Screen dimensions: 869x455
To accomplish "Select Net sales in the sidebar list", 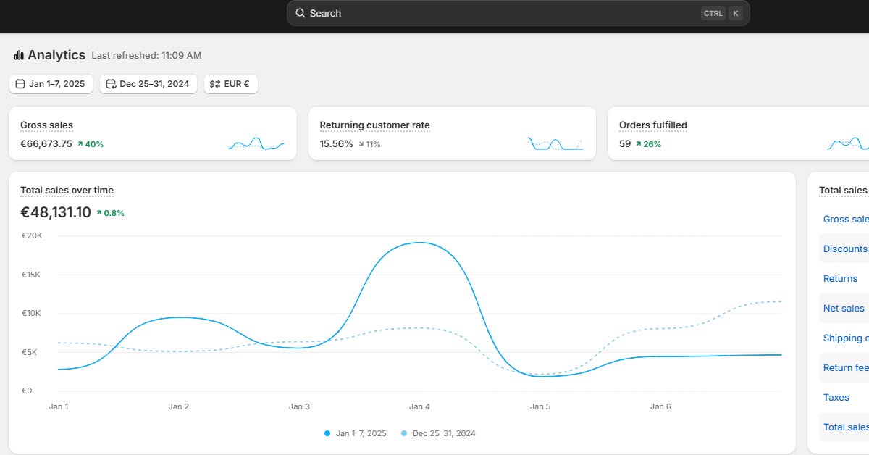I will pos(843,308).
